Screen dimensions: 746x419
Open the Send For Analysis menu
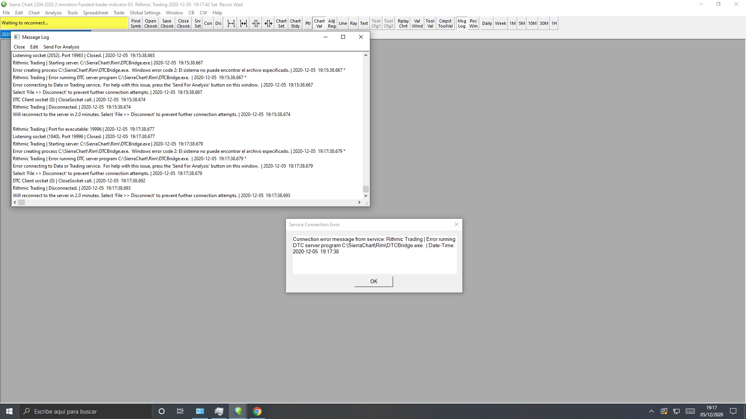(x=61, y=47)
